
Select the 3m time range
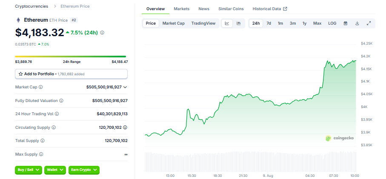pyautogui.click(x=293, y=23)
